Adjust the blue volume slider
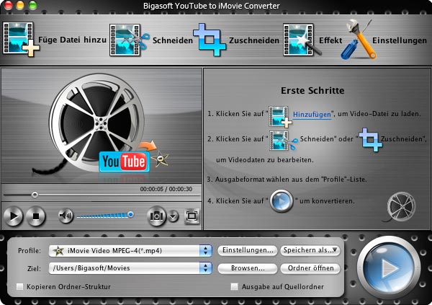The height and width of the screenshot is (305, 432). tap(104, 215)
